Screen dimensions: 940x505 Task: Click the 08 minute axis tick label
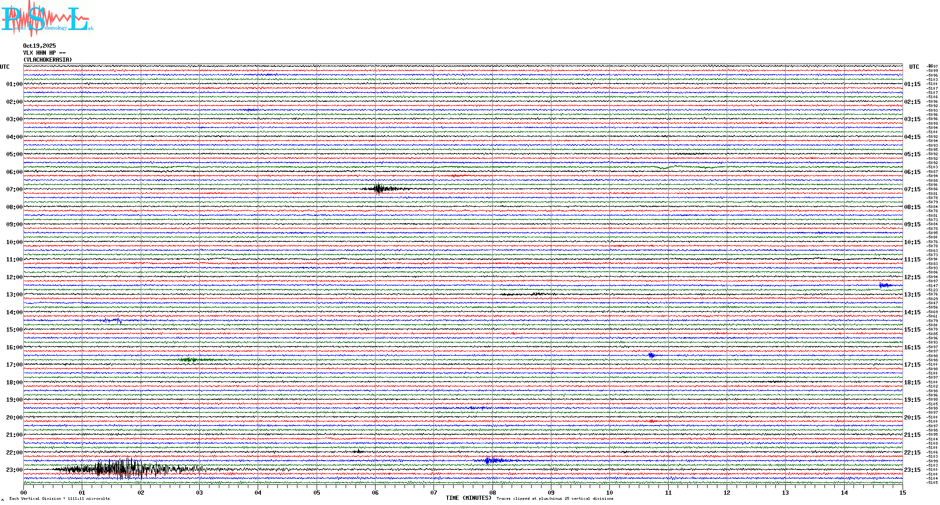[x=492, y=492]
